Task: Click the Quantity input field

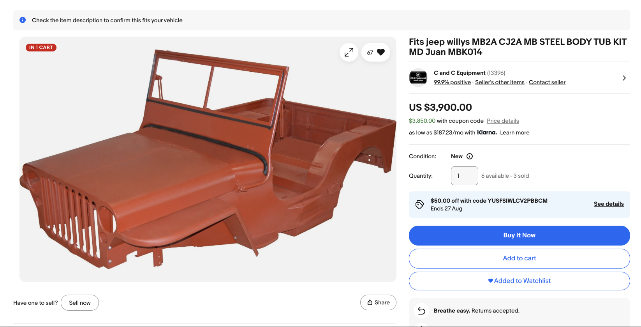Action: click(464, 176)
